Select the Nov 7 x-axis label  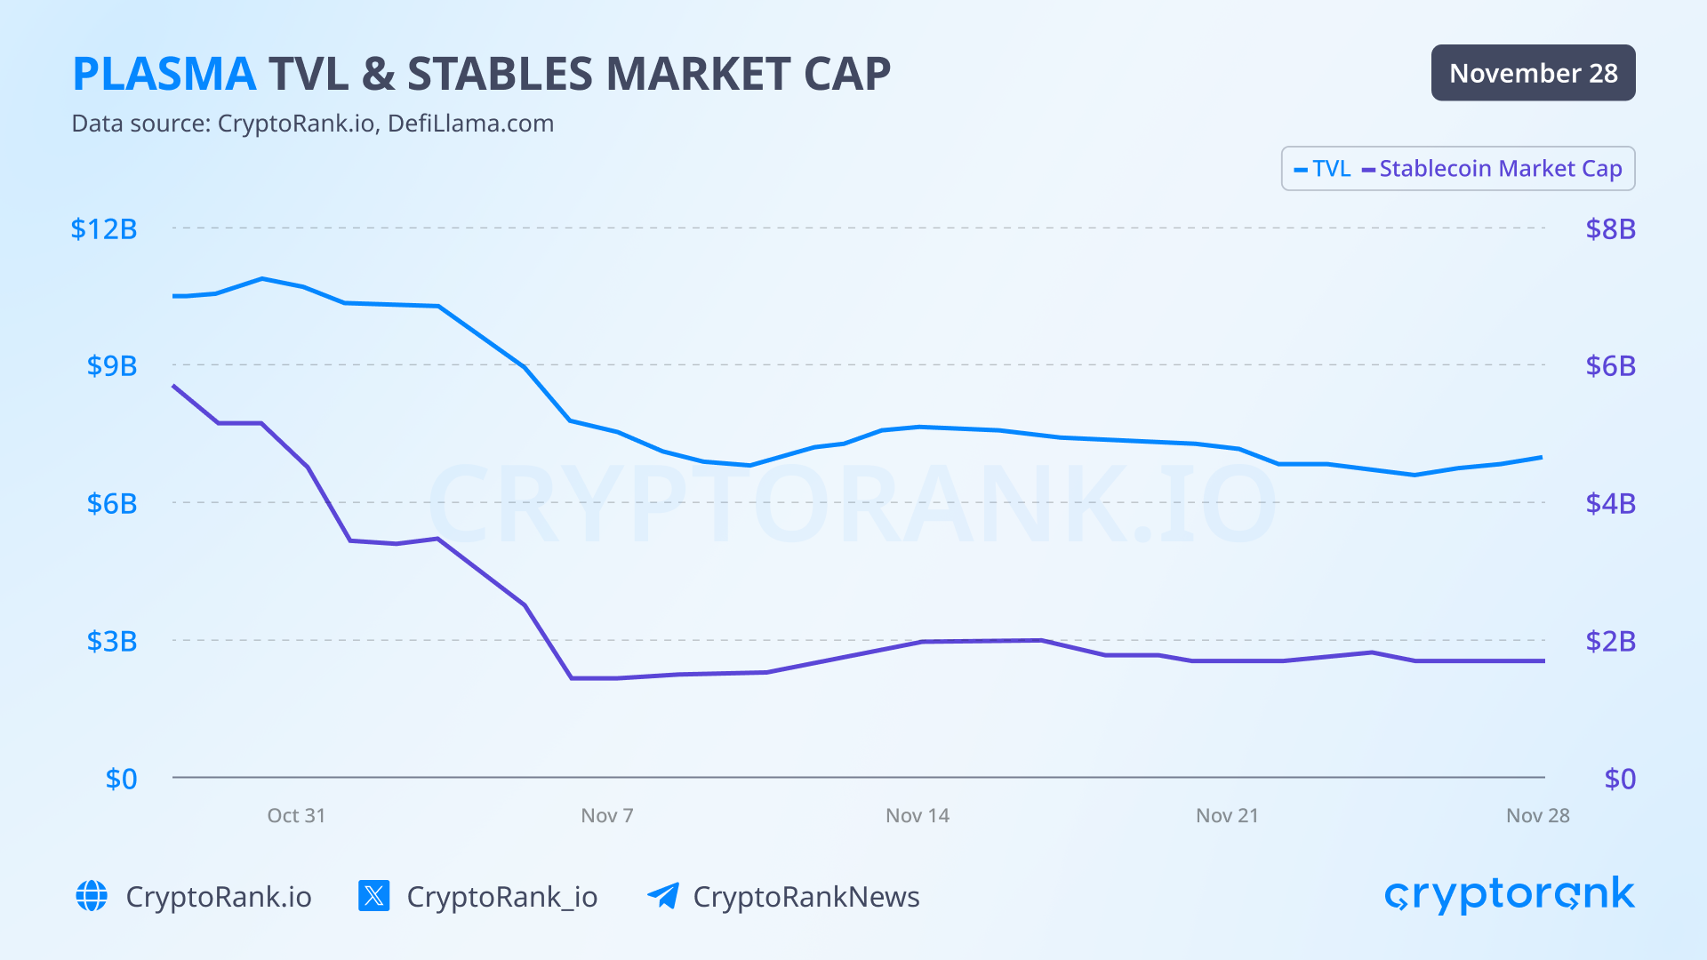click(x=607, y=815)
